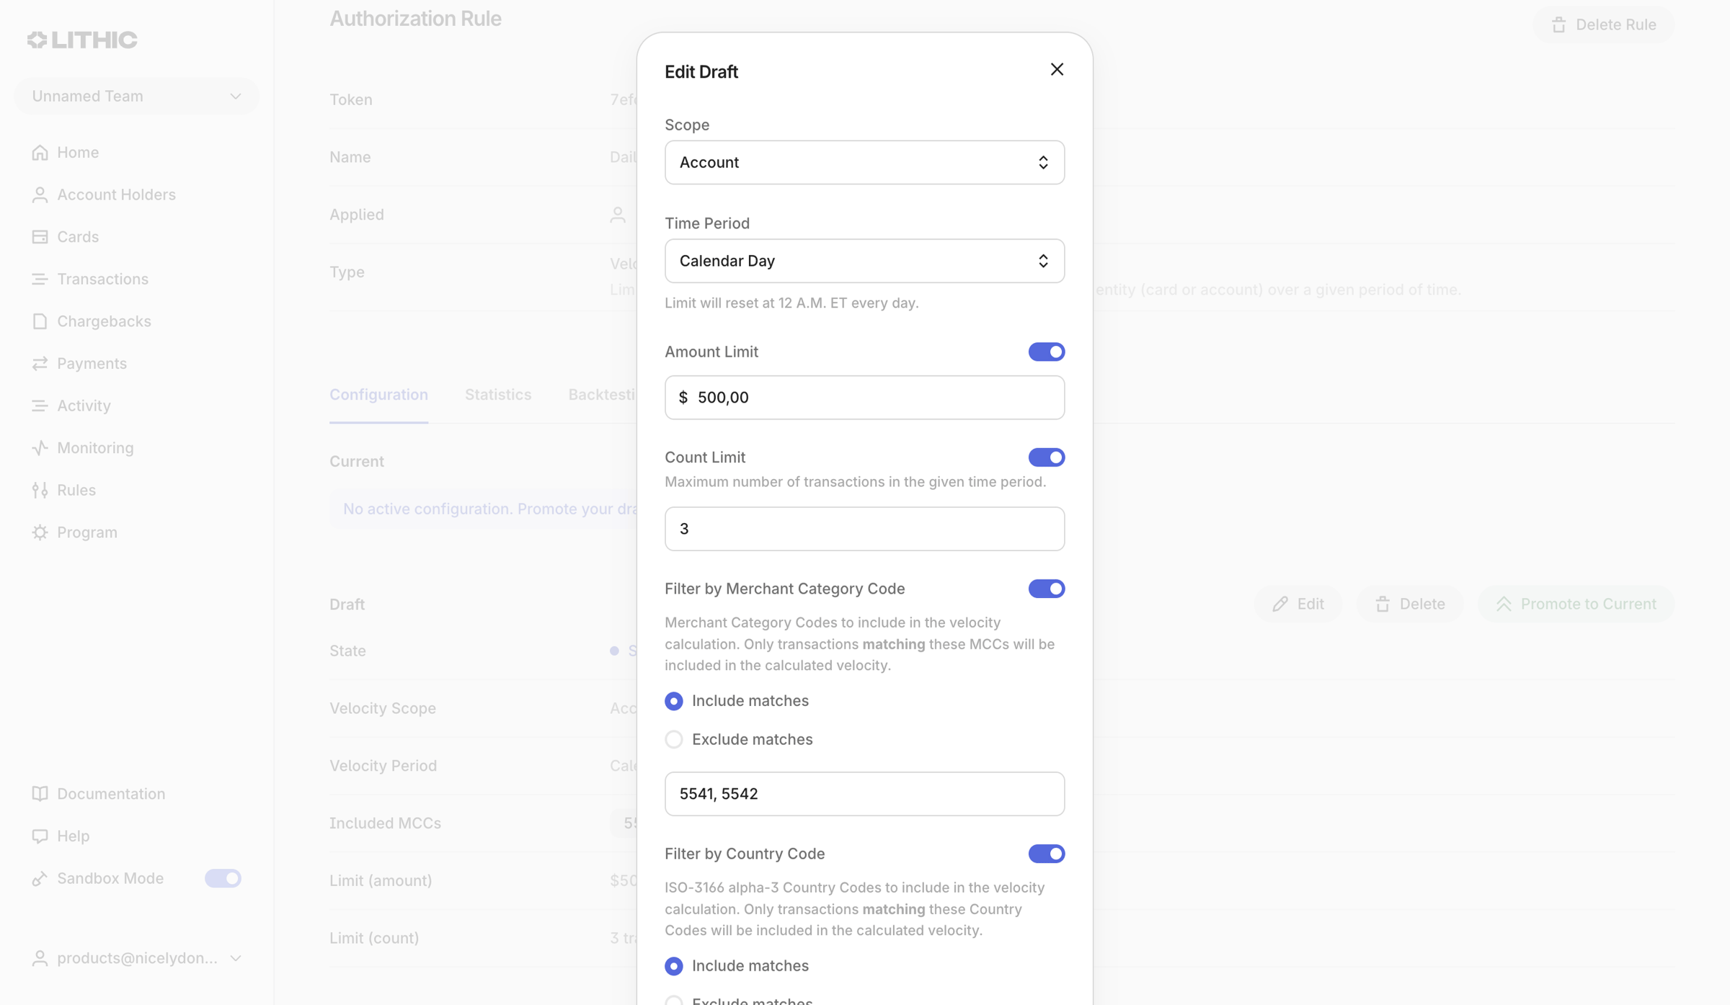
Task: Click the draft Delete button
Action: 1410,604
